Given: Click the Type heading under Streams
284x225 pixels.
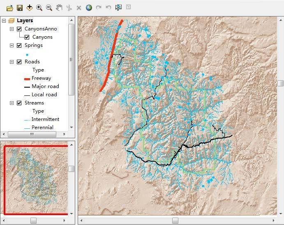Looking at the screenshot, I should pos(38,111).
